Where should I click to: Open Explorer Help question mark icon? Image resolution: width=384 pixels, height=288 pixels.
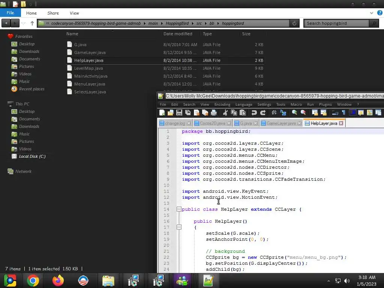pos(380,13)
